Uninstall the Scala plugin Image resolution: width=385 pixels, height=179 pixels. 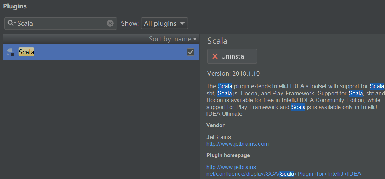pos(232,56)
